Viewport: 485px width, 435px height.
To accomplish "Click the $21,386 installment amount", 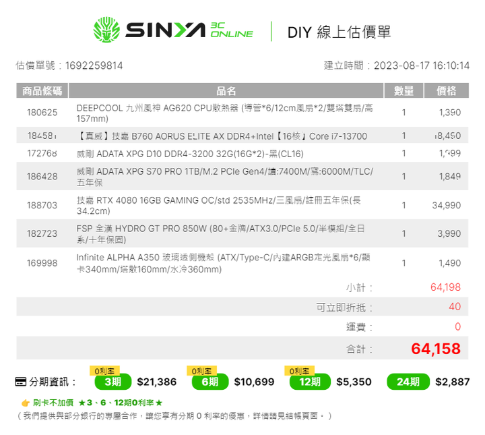I will pyautogui.click(x=156, y=382).
